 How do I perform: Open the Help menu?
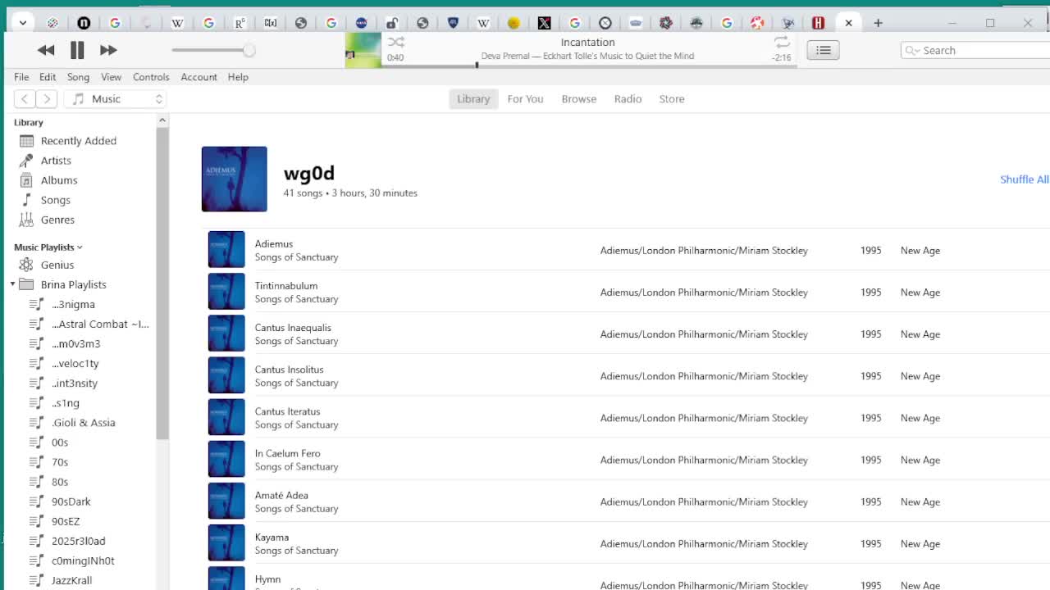(238, 77)
